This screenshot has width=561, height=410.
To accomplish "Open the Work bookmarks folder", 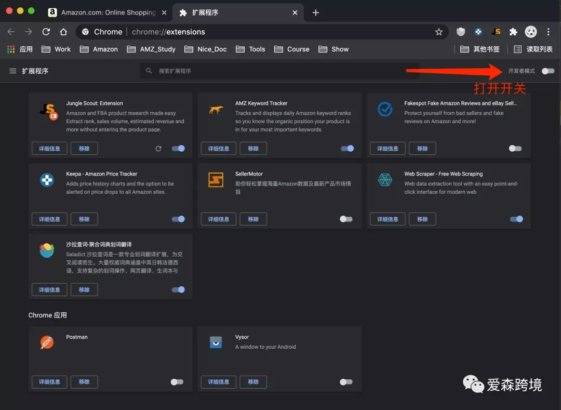I will click(x=56, y=49).
